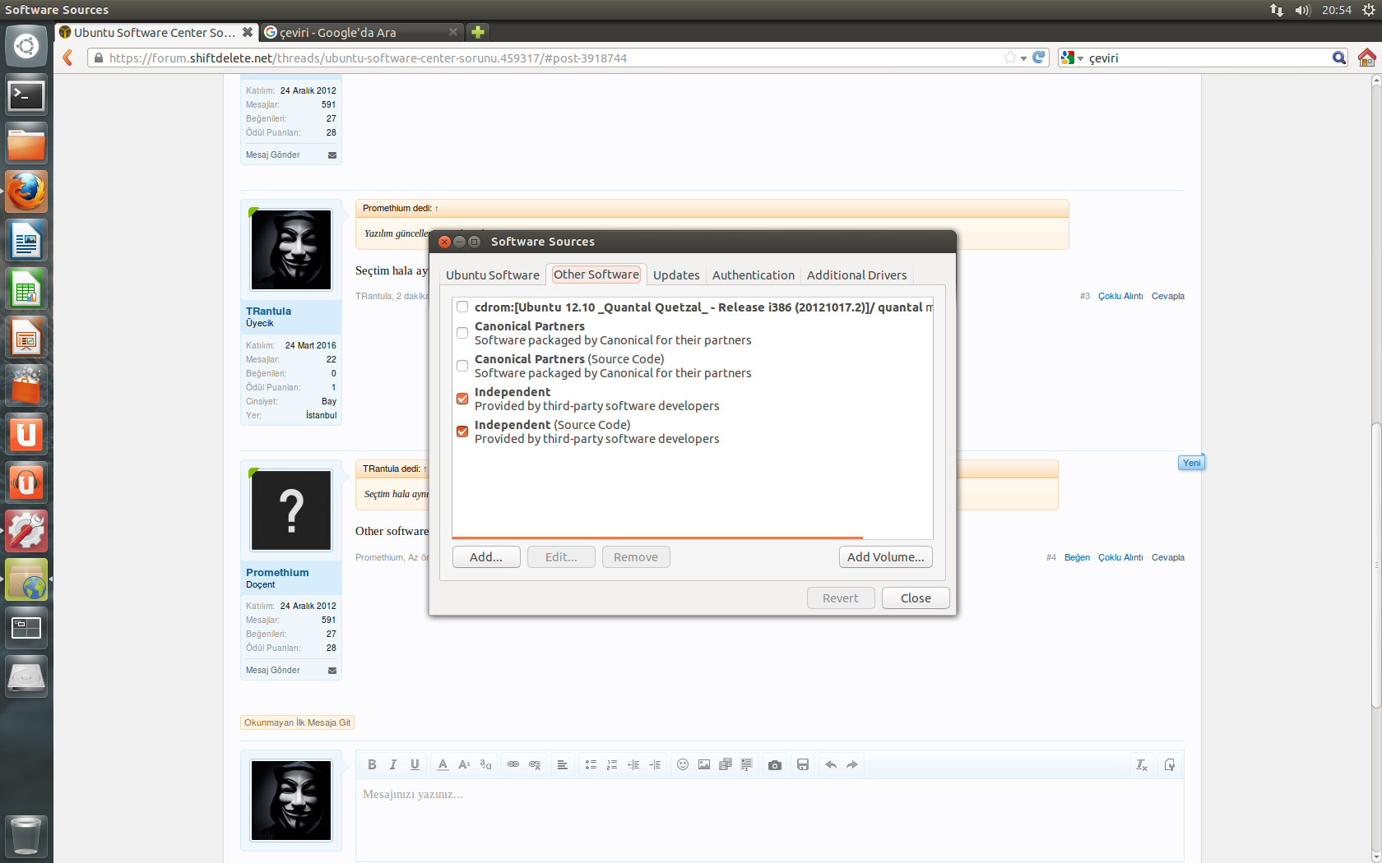The image size is (1382, 863).
Task: Toggle the cdrom Ubuntu 12.10 source checkbox
Action: pos(462,307)
